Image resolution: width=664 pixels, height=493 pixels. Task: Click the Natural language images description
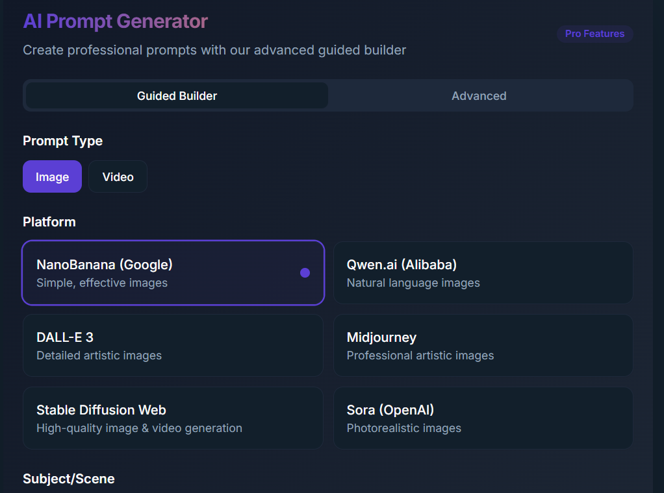pos(413,283)
